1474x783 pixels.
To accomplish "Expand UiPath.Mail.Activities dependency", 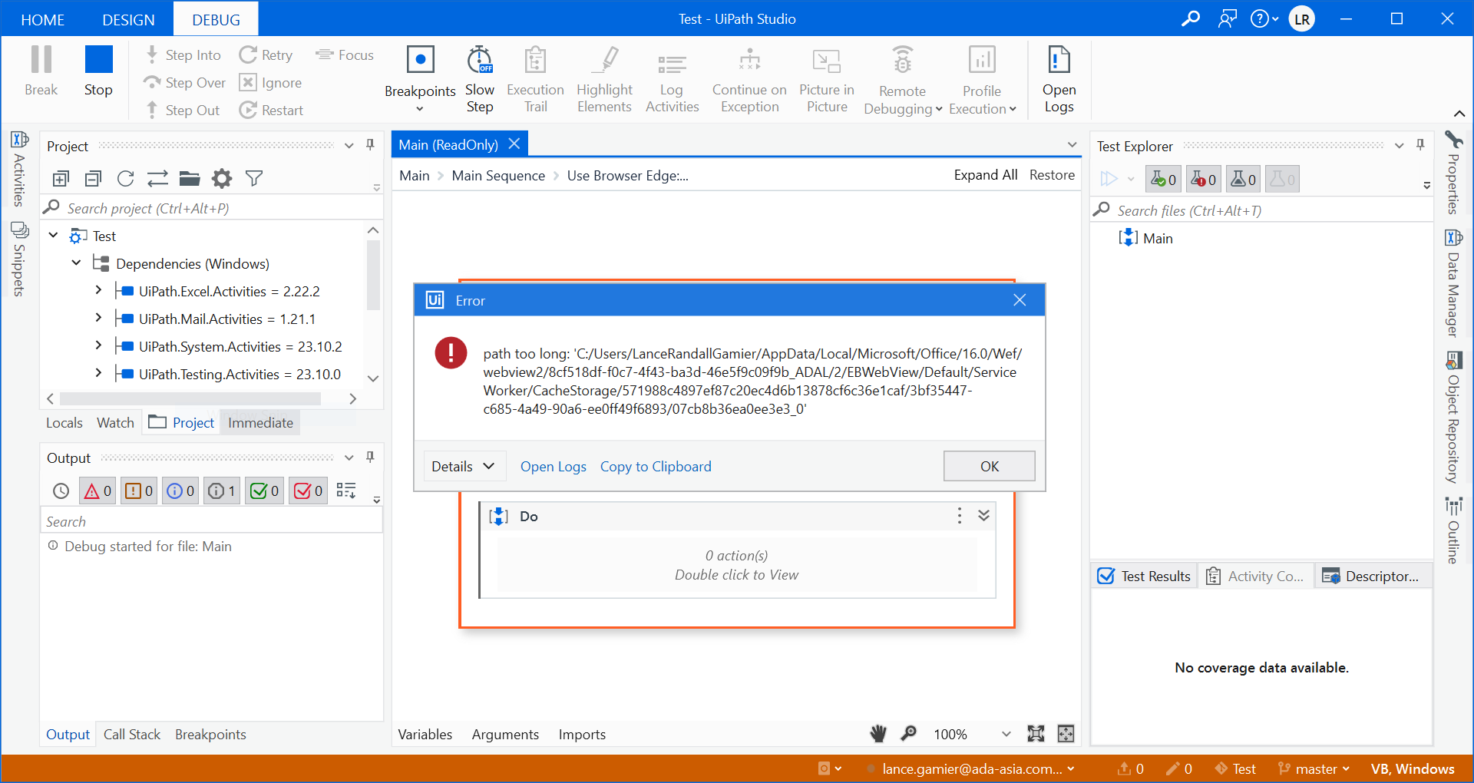I will [98, 319].
